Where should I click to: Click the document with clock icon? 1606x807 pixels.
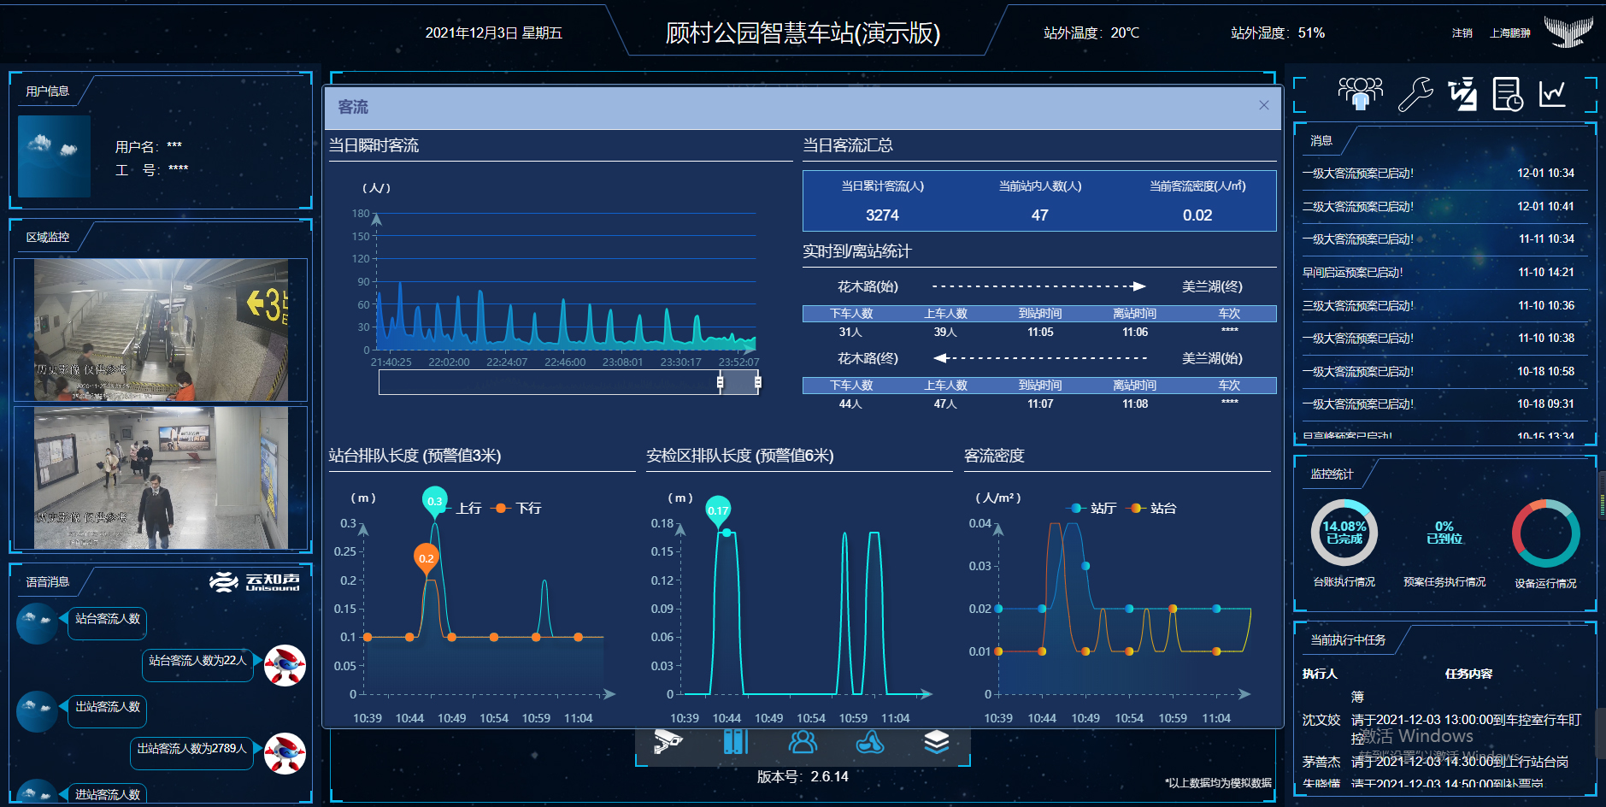[x=1507, y=93]
